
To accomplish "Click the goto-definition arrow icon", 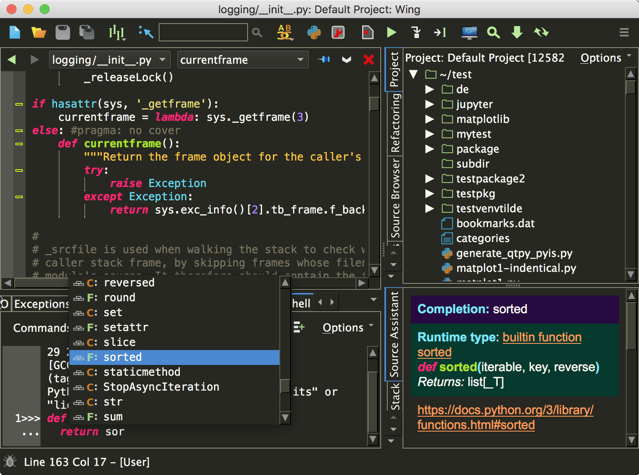I will (146, 32).
